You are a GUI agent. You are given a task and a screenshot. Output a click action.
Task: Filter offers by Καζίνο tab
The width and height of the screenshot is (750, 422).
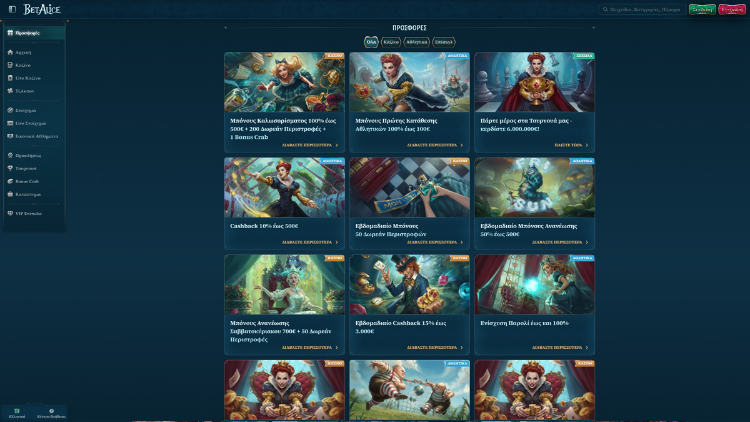(x=391, y=42)
